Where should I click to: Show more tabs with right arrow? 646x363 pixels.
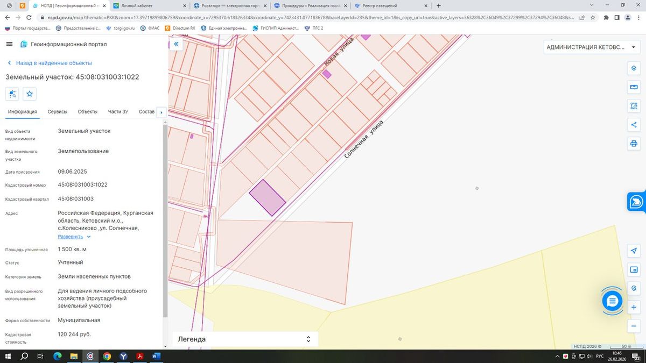[x=162, y=112]
